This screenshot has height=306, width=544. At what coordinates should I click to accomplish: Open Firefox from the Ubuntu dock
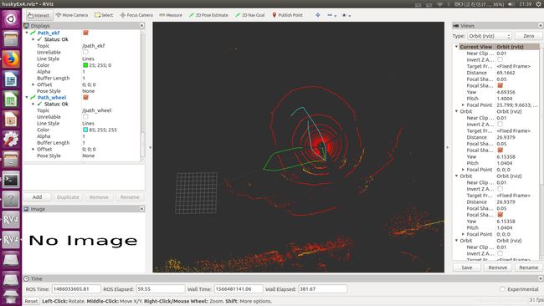point(11,59)
